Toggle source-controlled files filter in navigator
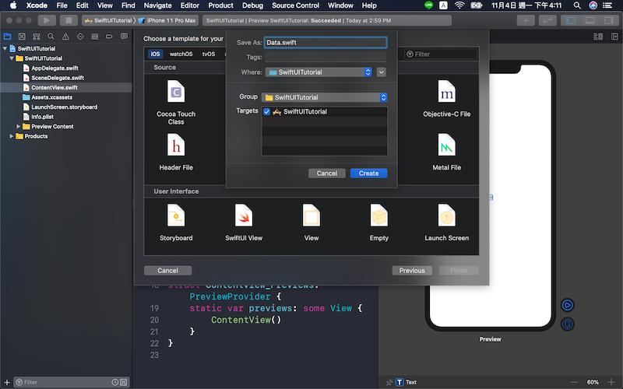Image resolution: width=623 pixels, height=389 pixels. 124,382
